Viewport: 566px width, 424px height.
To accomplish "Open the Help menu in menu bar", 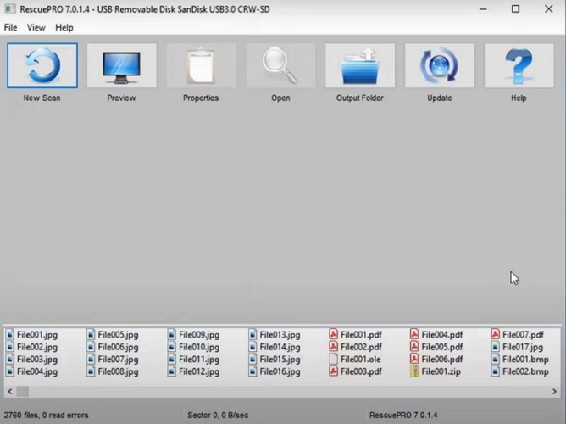I will (64, 27).
